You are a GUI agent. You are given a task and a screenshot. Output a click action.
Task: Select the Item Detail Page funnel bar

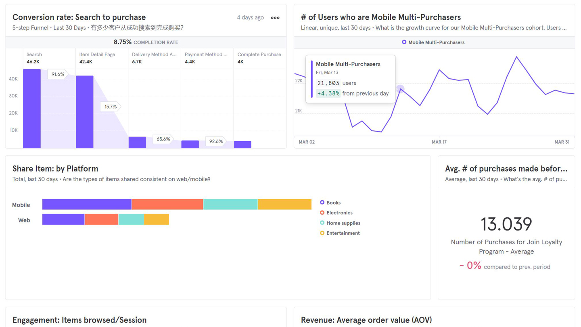[x=85, y=111]
